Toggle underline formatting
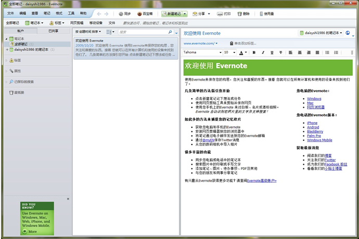This screenshot has height=239, width=359. tap(272, 52)
